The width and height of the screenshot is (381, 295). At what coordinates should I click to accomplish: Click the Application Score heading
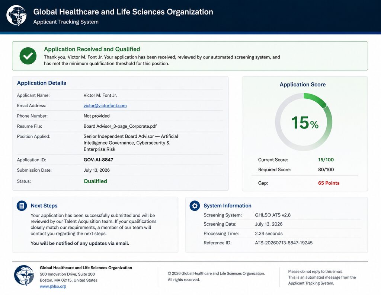pos(302,85)
